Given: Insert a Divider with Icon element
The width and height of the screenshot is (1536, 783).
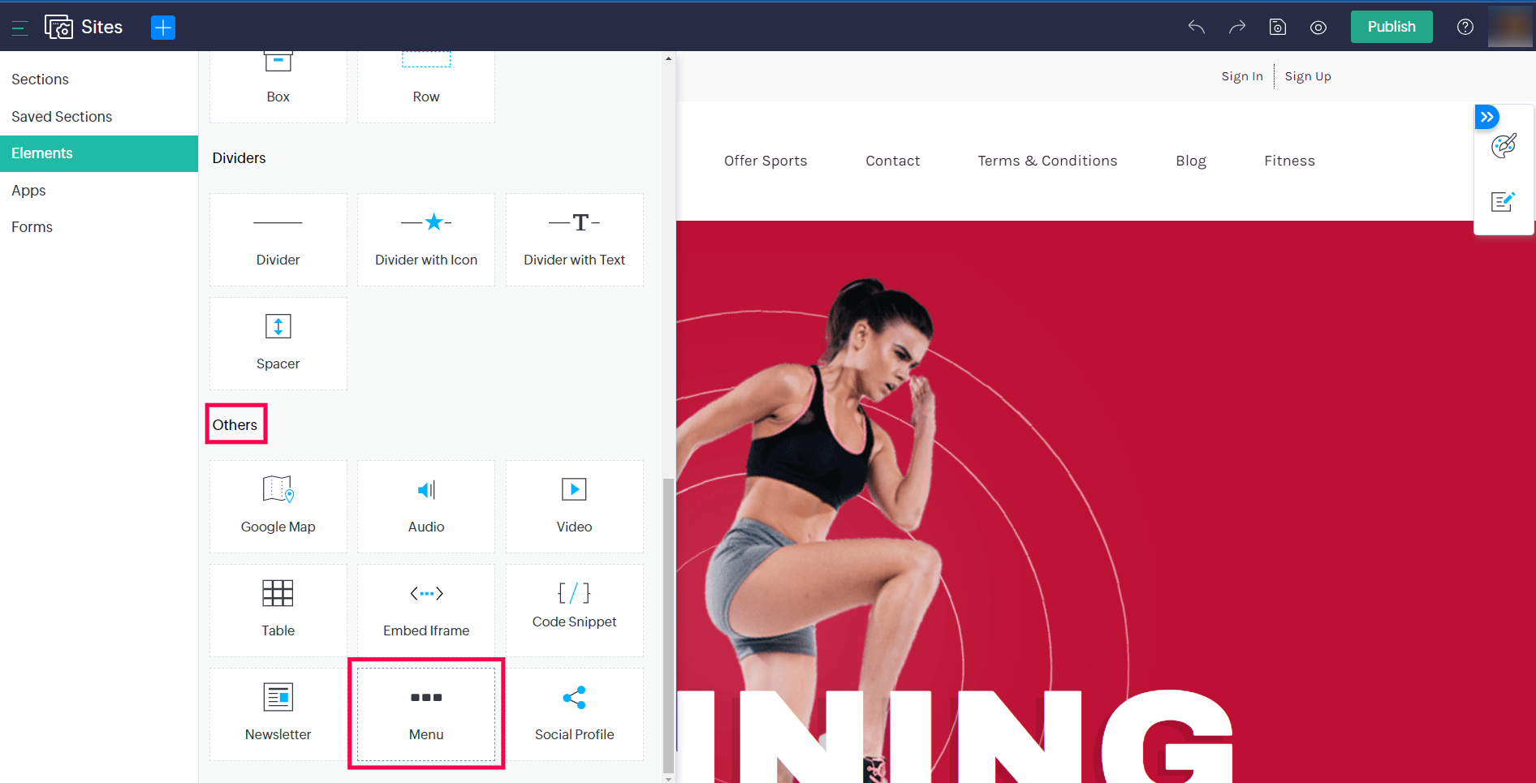Looking at the screenshot, I should coord(426,239).
